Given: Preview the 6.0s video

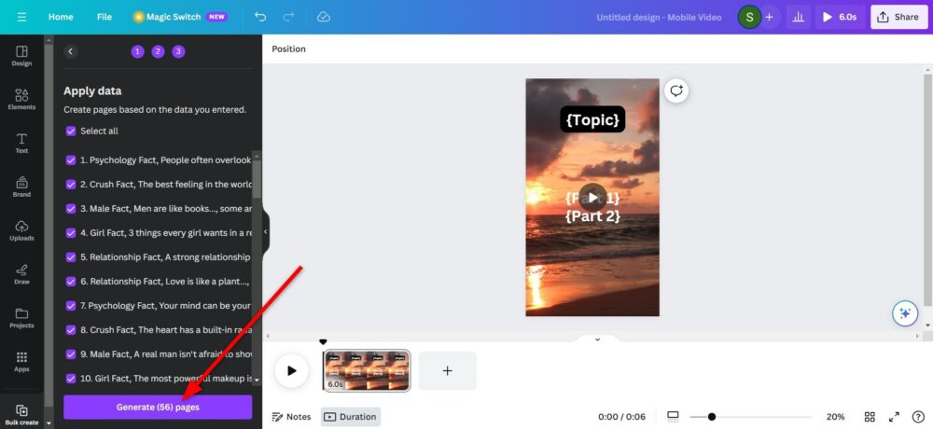Looking at the screenshot, I should pyautogui.click(x=840, y=17).
